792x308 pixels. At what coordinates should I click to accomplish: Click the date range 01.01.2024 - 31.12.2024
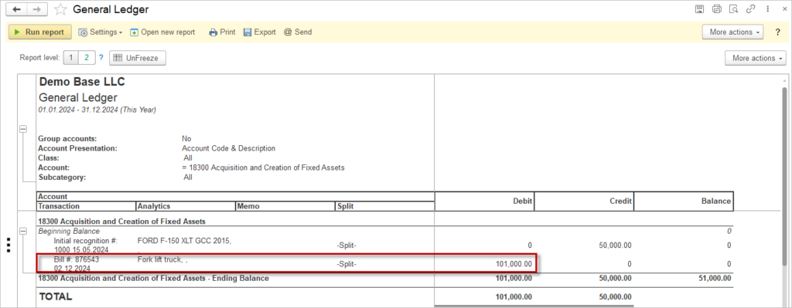coord(97,110)
